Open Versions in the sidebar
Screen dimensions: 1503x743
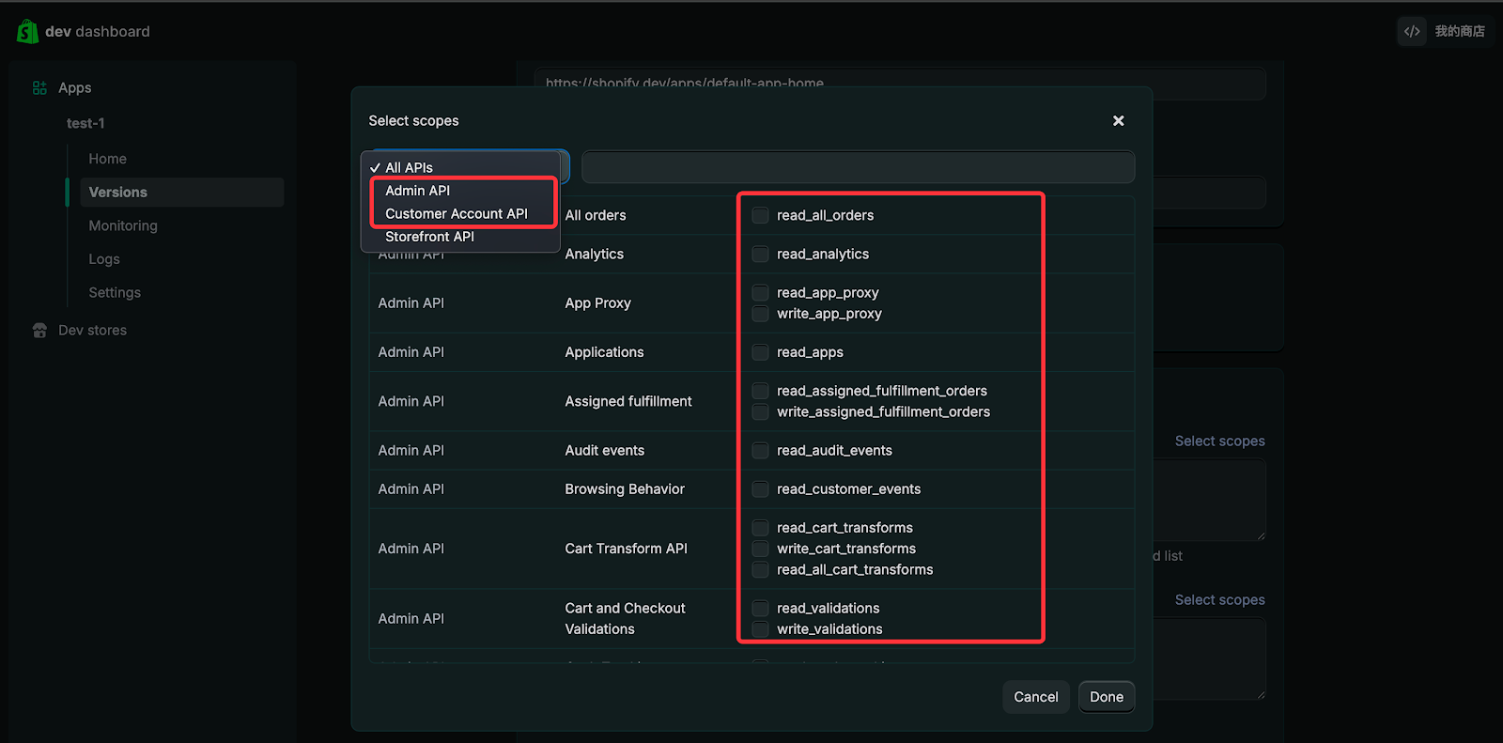[118, 193]
